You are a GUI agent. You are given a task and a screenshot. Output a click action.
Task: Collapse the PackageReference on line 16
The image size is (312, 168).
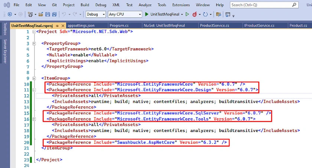[x=34, y=119]
